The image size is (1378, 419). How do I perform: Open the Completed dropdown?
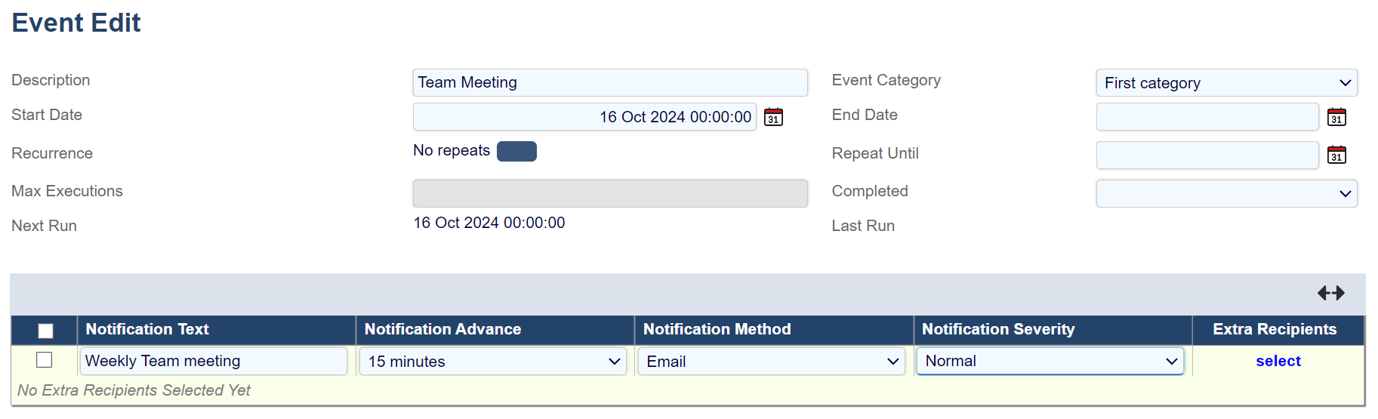[1226, 193]
